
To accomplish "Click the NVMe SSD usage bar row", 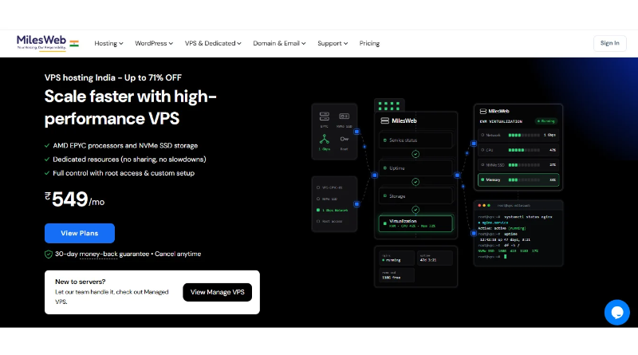I will click(518, 165).
